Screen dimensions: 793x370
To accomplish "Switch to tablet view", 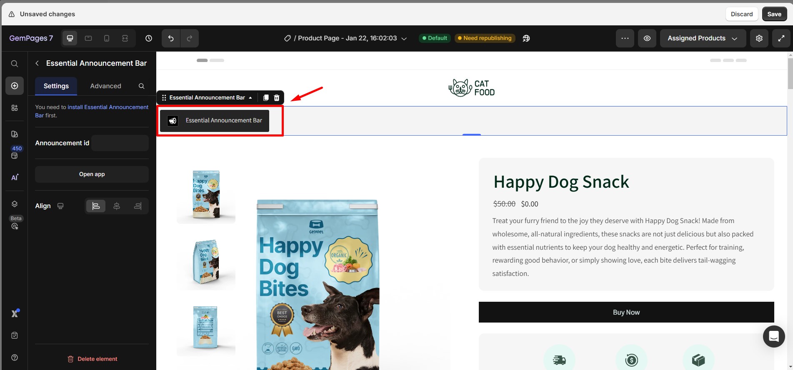I will 88,38.
